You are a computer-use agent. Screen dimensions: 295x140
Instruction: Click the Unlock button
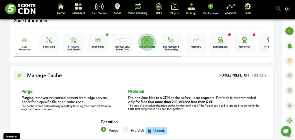[x=156, y=131]
